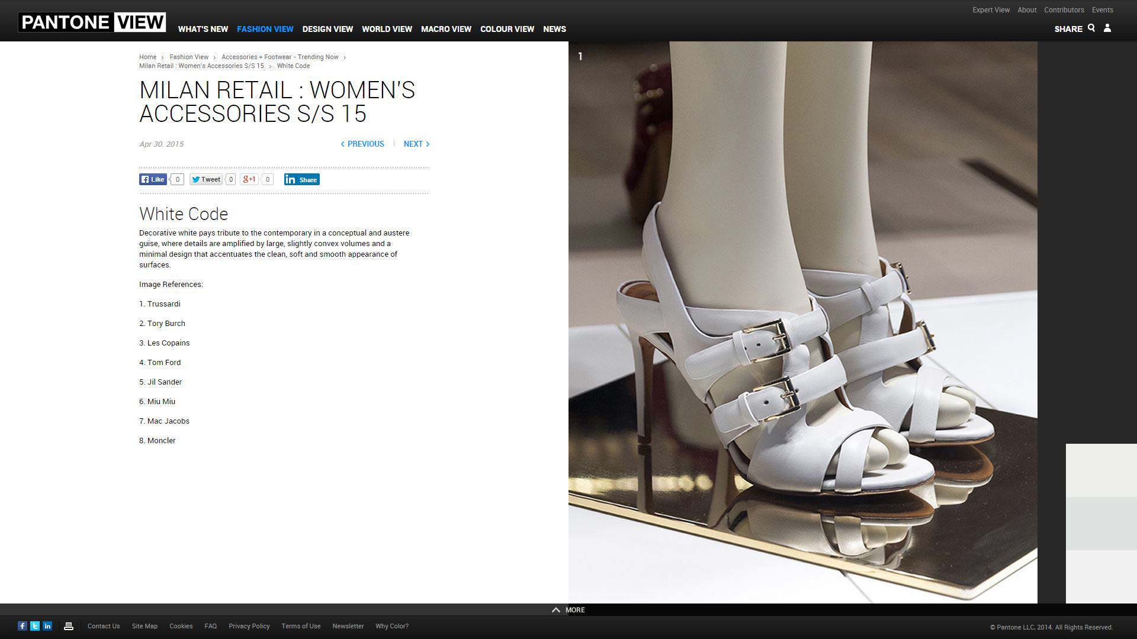Image resolution: width=1137 pixels, height=639 pixels.
Task: Open the NEWS menu
Action: [555, 29]
